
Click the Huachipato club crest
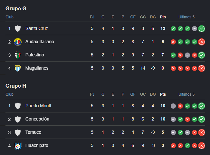(18, 146)
